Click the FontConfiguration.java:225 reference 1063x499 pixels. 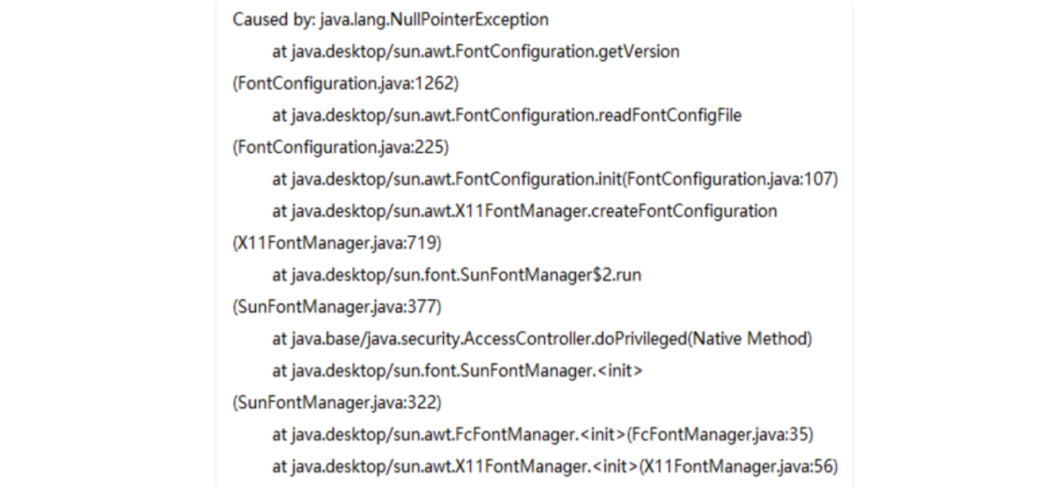[x=341, y=147]
